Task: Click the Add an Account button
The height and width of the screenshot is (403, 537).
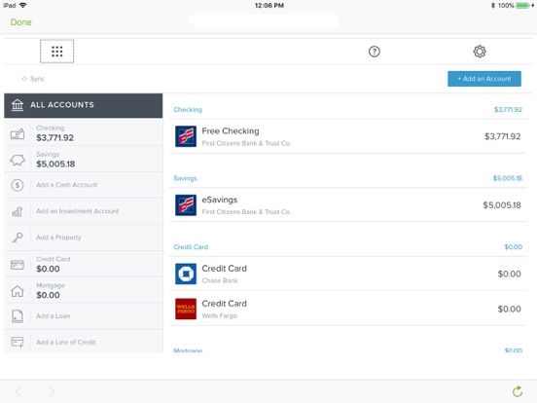Action: pos(484,79)
